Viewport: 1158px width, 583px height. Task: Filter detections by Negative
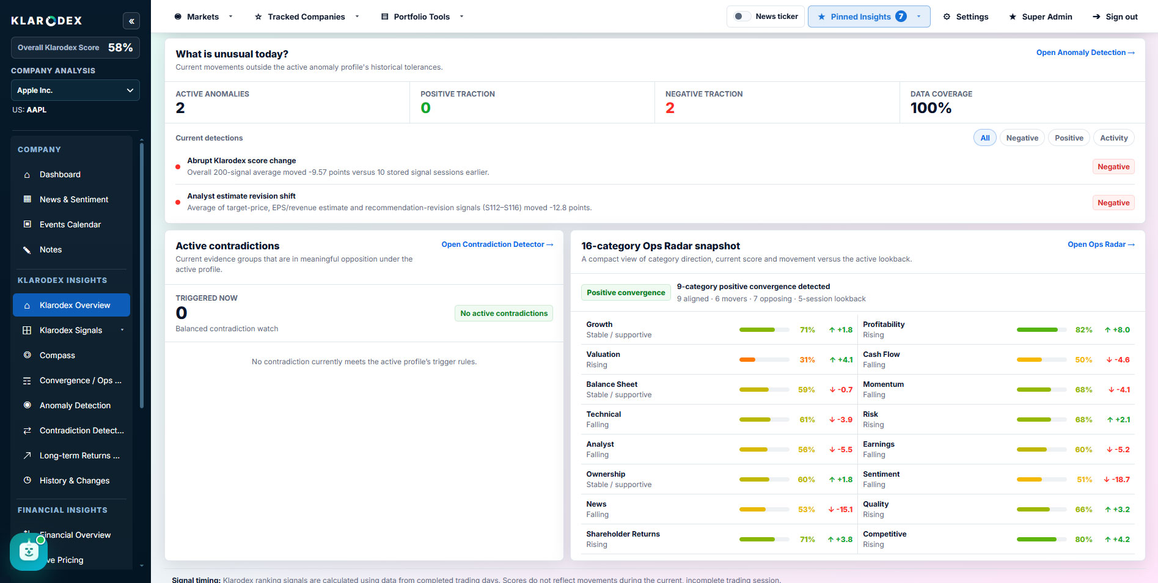(x=1022, y=138)
